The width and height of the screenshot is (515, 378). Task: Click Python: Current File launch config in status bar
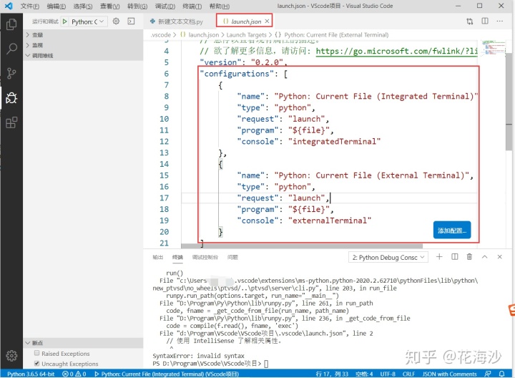[167, 374]
